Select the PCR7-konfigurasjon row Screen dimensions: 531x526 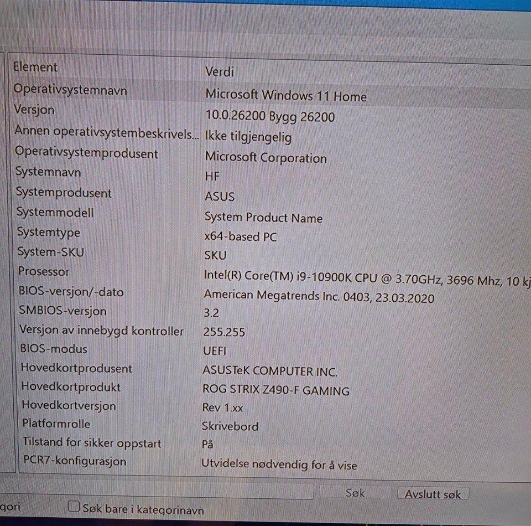(x=271, y=463)
